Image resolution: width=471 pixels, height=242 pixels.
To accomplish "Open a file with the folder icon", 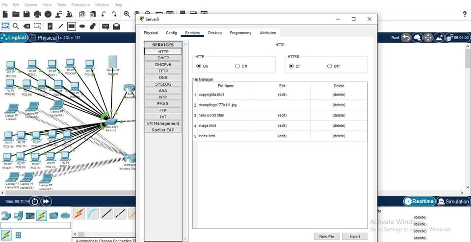I will click(16, 14).
